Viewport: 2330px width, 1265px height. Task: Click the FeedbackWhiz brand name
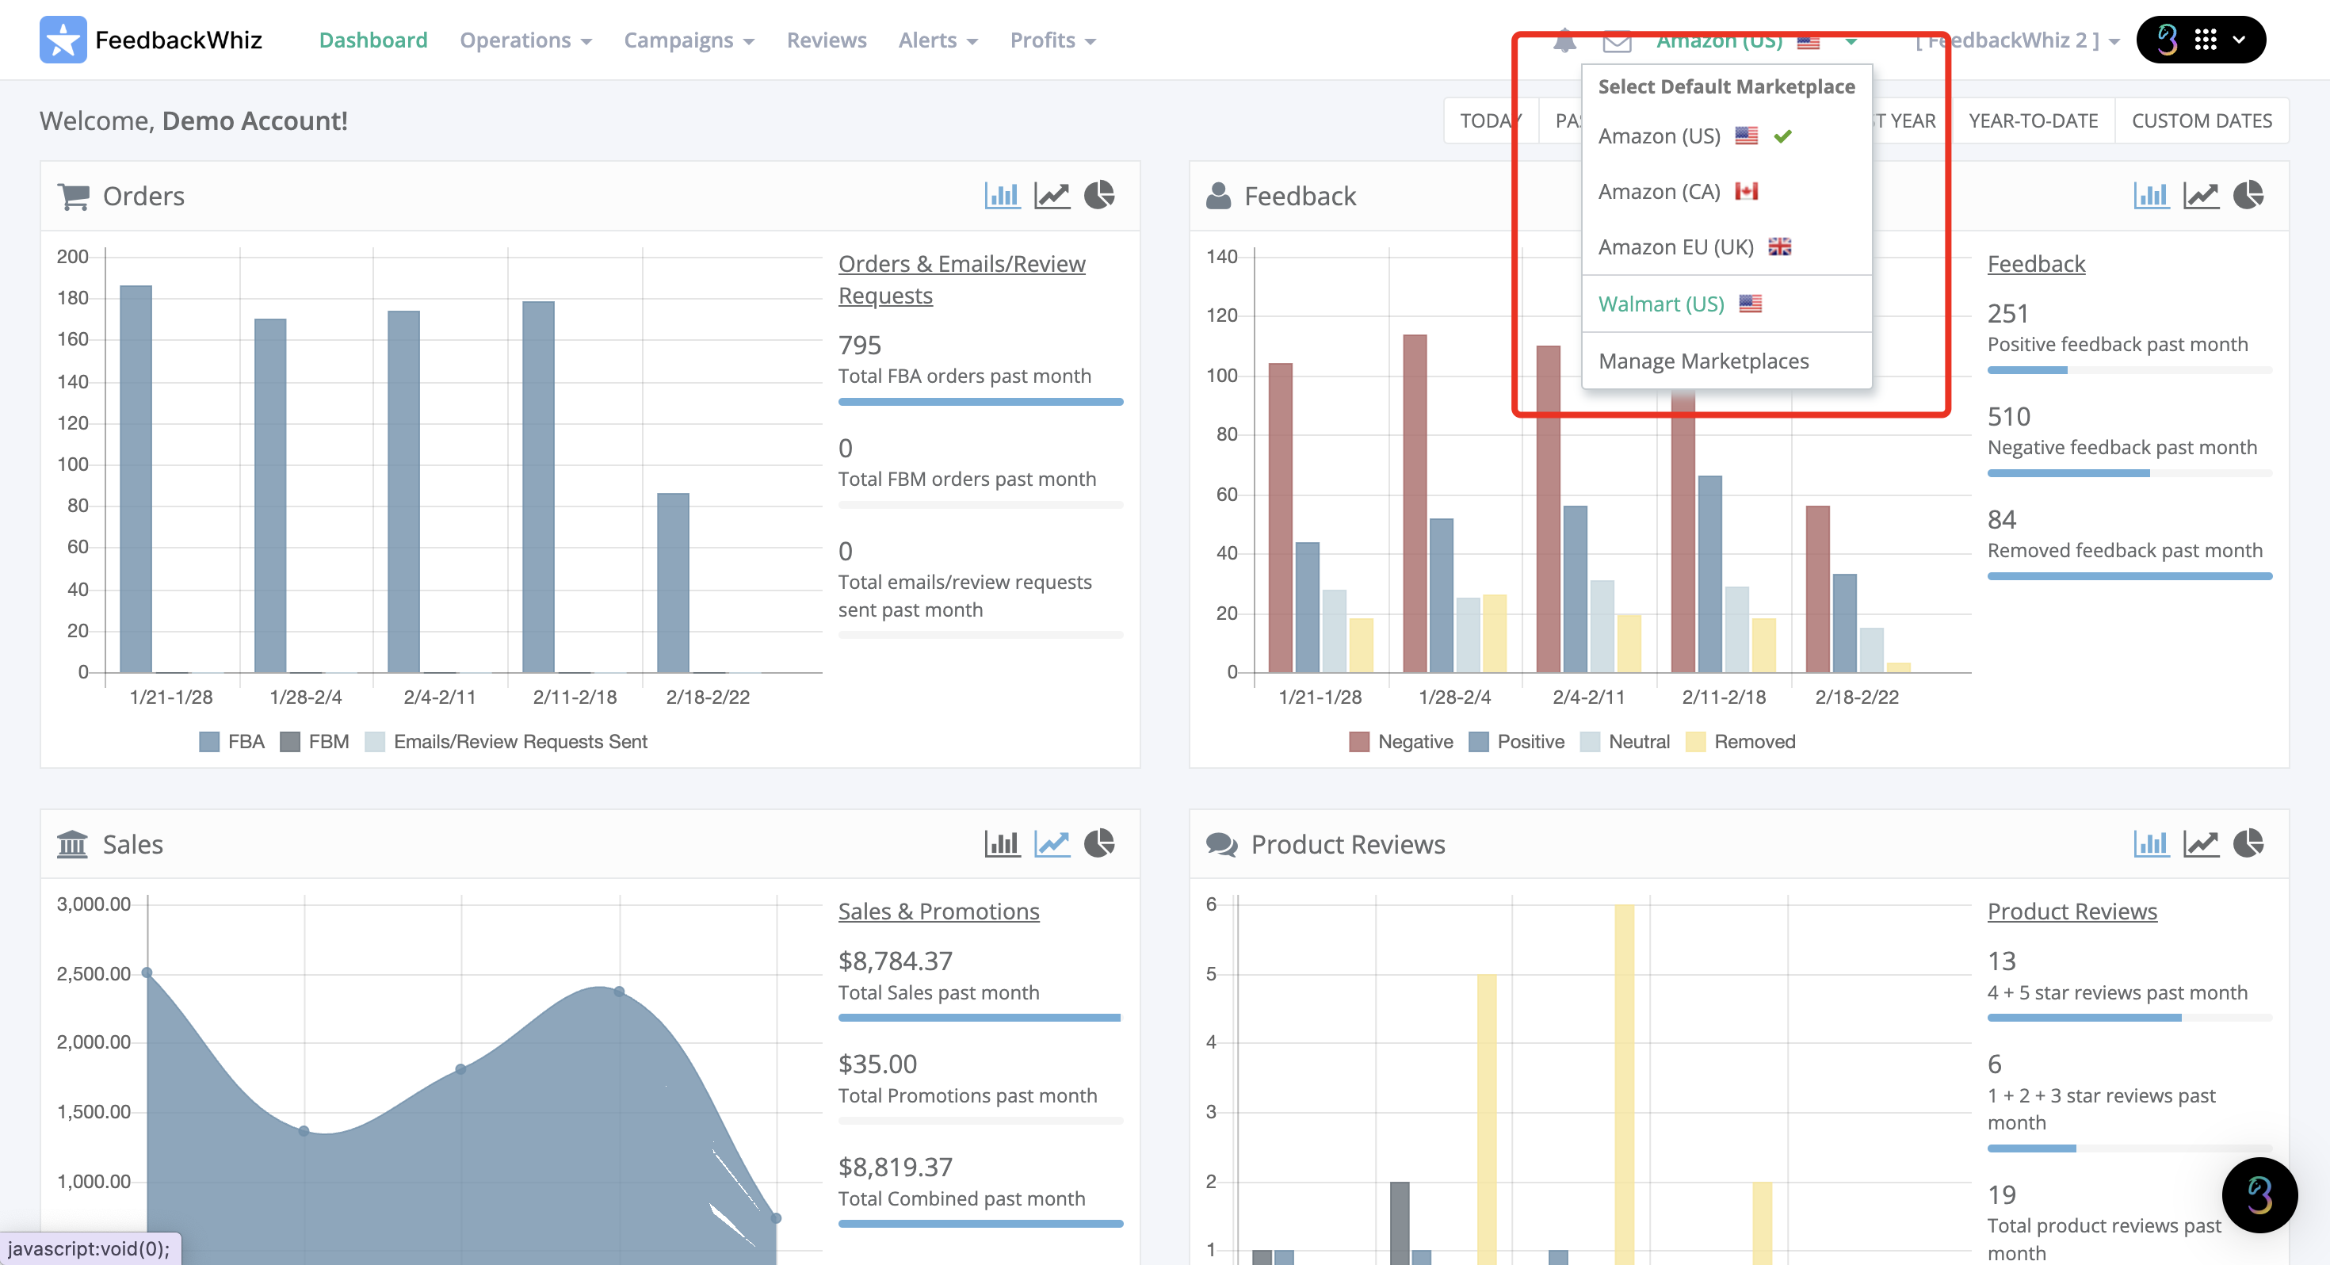(178, 40)
